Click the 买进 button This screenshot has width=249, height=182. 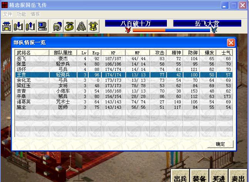pyautogui.click(x=219, y=176)
